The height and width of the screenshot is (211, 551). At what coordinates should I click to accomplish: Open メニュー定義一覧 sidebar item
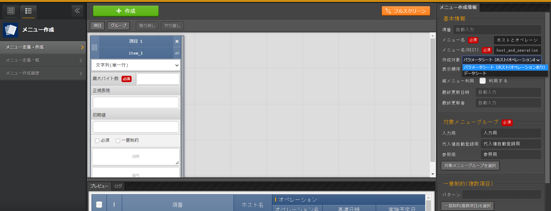[x=43, y=60]
